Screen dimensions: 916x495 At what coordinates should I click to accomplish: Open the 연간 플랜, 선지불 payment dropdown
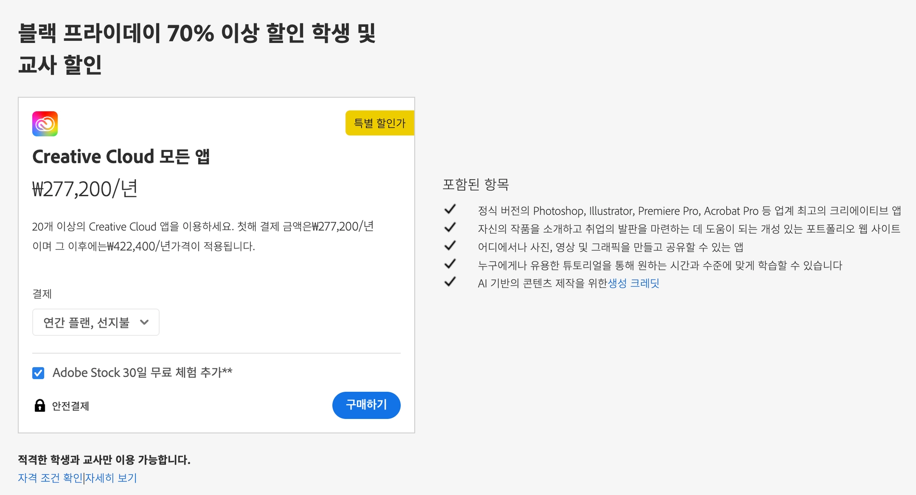(x=95, y=322)
